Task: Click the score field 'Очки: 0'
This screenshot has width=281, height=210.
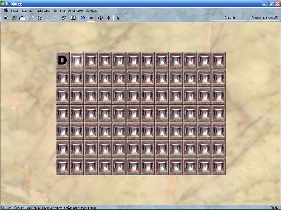Action: (x=229, y=18)
